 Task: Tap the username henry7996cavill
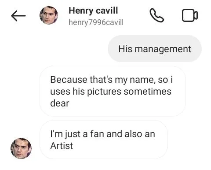[x=96, y=22]
